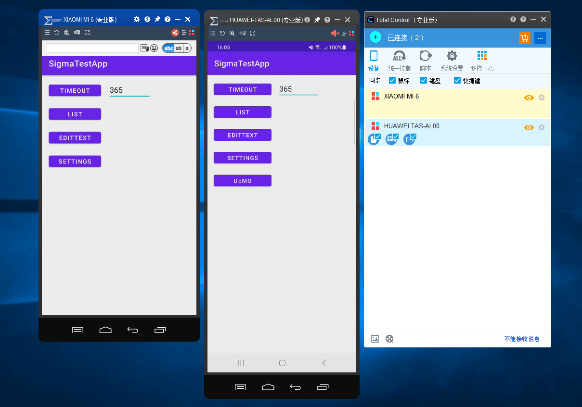This screenshot has height=407, width=582.
Task: Toggle eye visibility for XIAOMI MI 6 device
Action: tap(529, 98)
